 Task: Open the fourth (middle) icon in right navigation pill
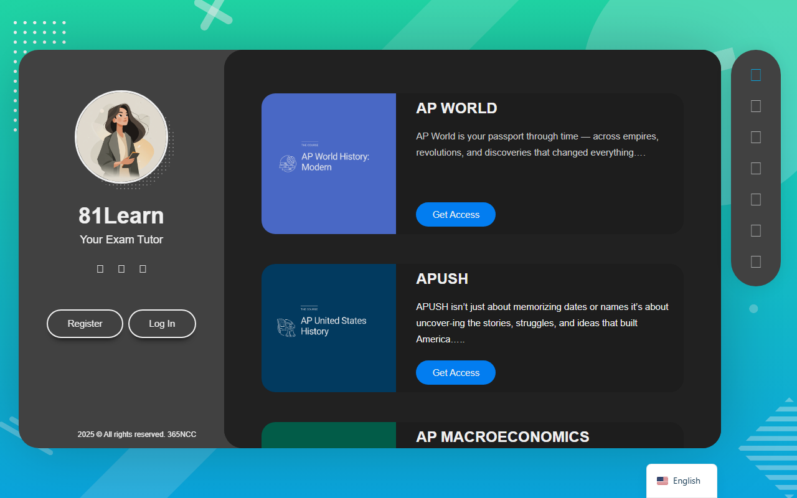pyautogui.click(x=756, y=169)
